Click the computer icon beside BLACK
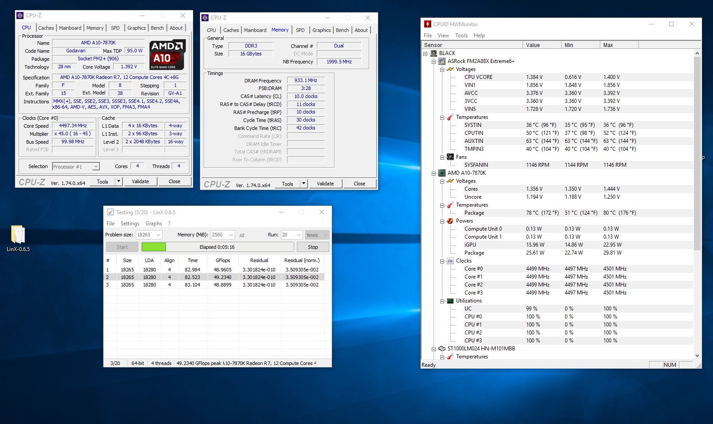 pos(433,53)
